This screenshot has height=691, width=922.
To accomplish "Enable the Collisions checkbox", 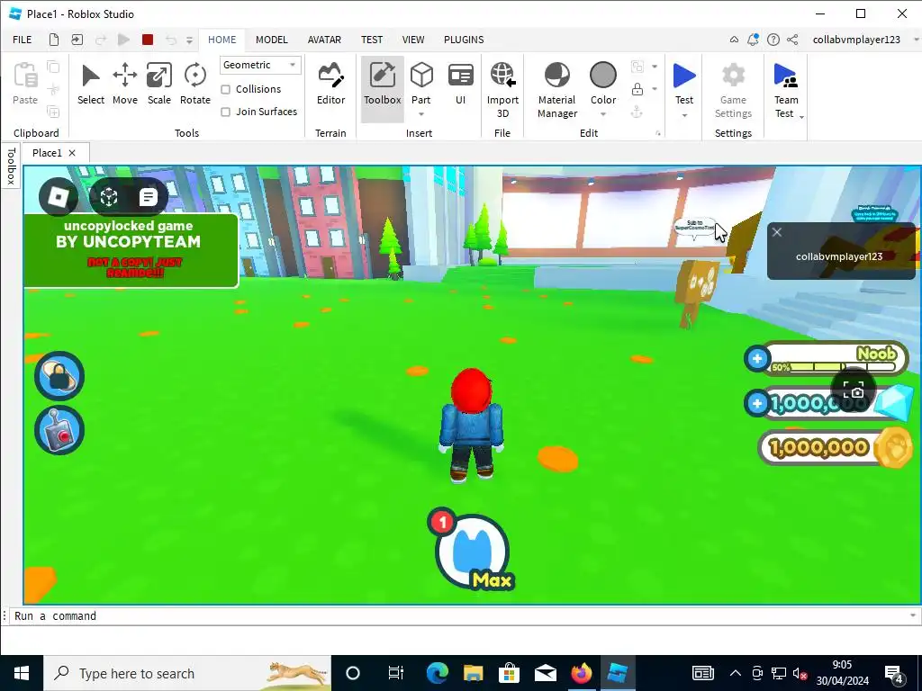I will (225, 89).
